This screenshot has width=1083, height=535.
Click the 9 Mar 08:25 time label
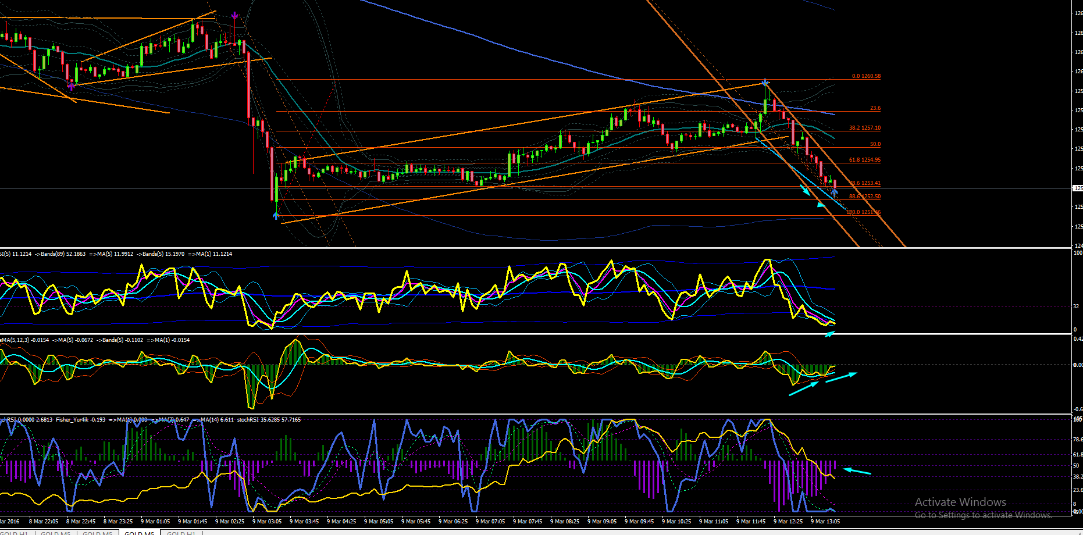(x=565, y=522)
